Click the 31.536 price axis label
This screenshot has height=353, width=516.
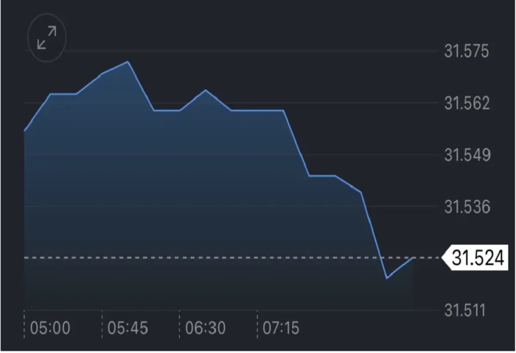[467, 207]
